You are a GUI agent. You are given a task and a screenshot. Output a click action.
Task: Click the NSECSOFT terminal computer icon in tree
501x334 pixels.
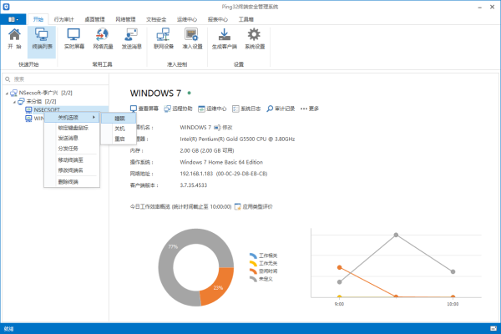(28, 110)
